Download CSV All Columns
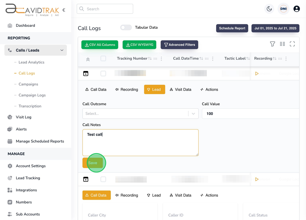This screenshot has width=306, height=220. (x=100, y=45)
